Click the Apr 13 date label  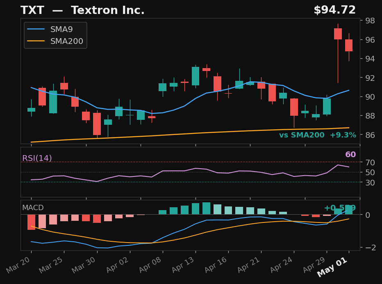[183, 265]
